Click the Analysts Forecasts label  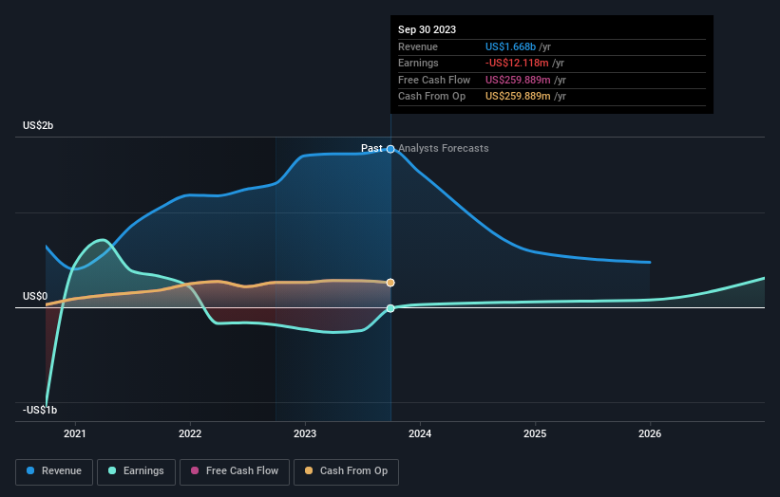click(444, 148)
